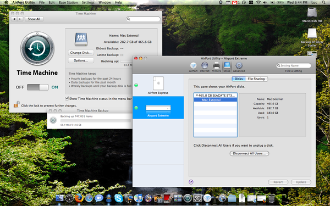Collapse the 465.8 GB SEAGATE disk triangle

coord(197,96)
